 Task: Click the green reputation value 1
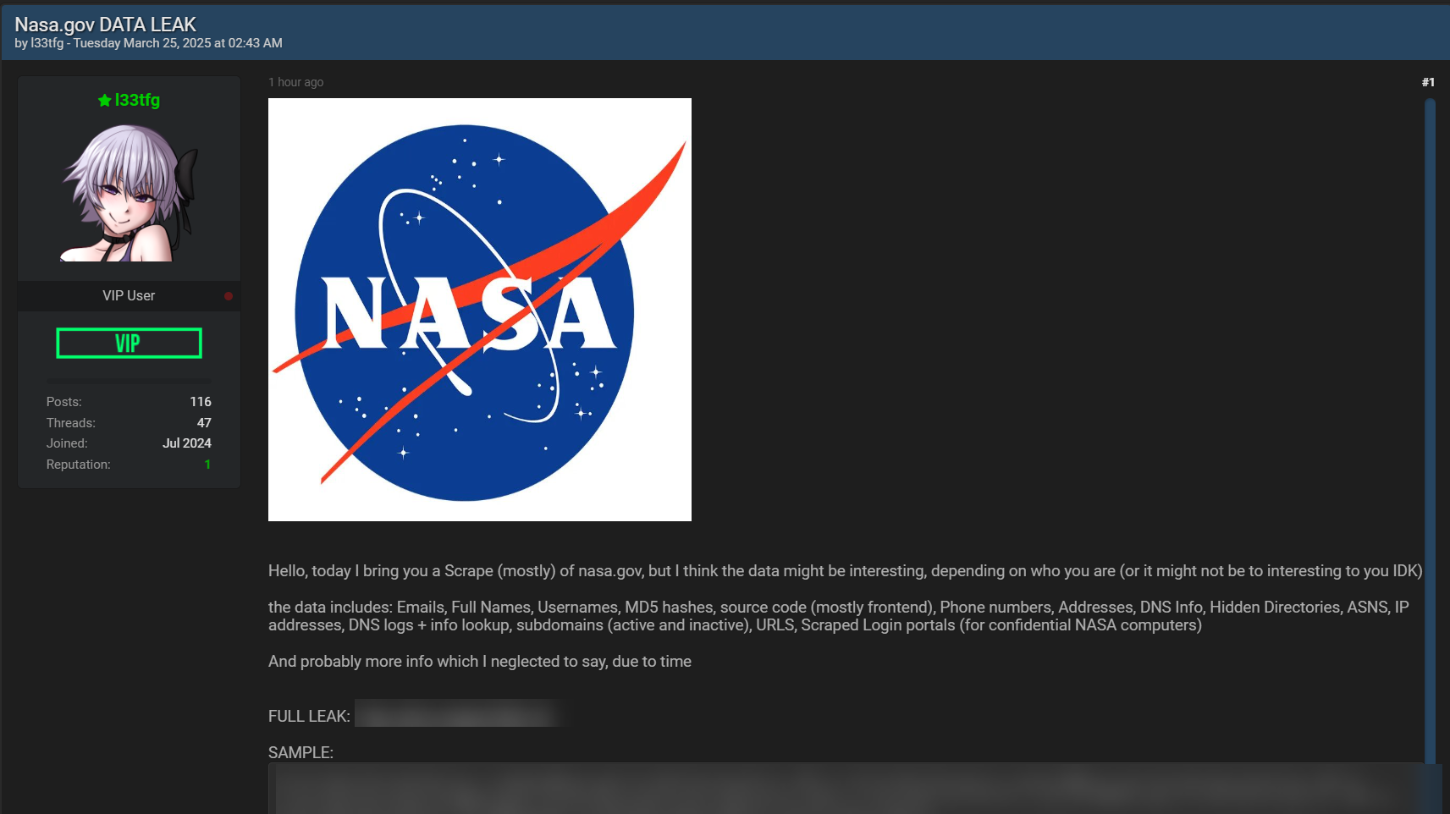click(207, 465)
